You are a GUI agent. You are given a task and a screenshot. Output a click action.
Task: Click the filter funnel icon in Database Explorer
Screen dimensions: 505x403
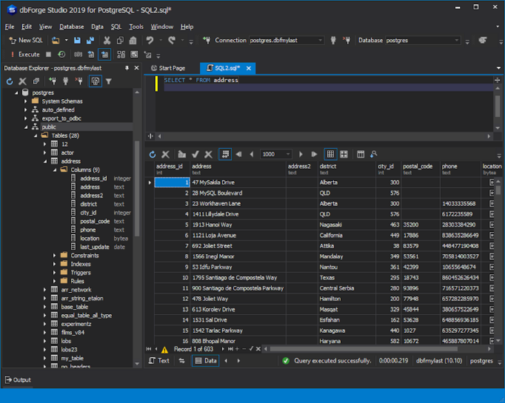[108, 81]
